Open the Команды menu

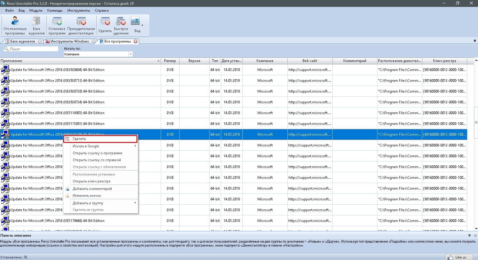[55, 10]
